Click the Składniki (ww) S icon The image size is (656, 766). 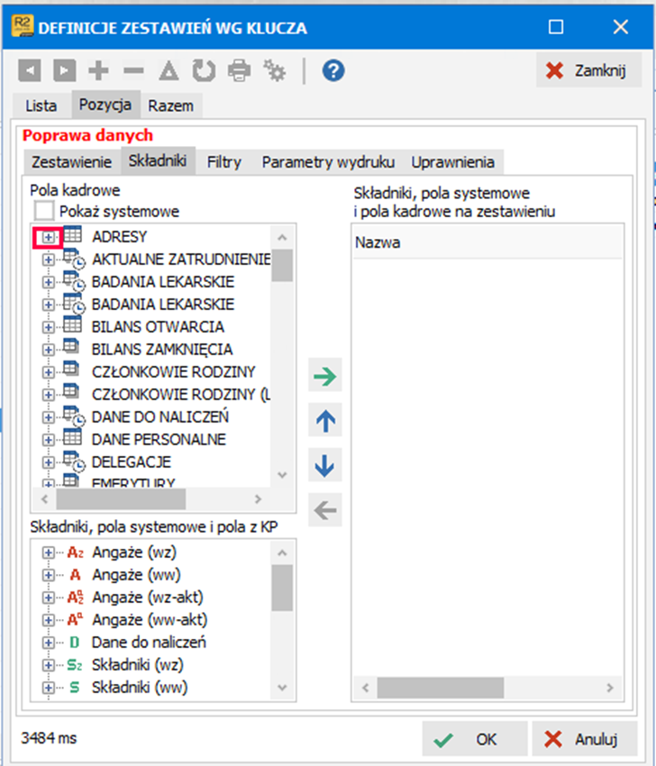tap(74, 688)
